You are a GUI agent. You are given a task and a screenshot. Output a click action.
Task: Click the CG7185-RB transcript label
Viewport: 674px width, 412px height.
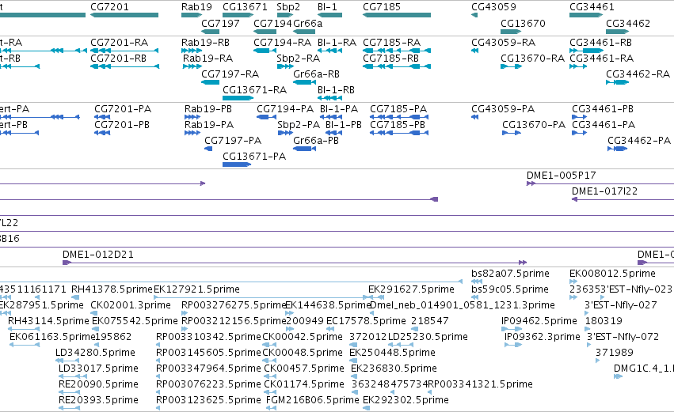[390, 58]
